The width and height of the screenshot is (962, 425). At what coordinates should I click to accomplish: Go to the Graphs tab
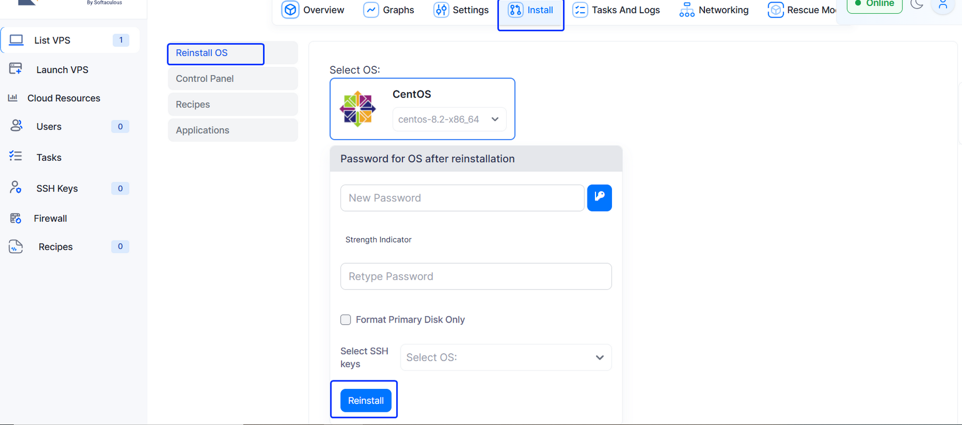pos(389,10)
